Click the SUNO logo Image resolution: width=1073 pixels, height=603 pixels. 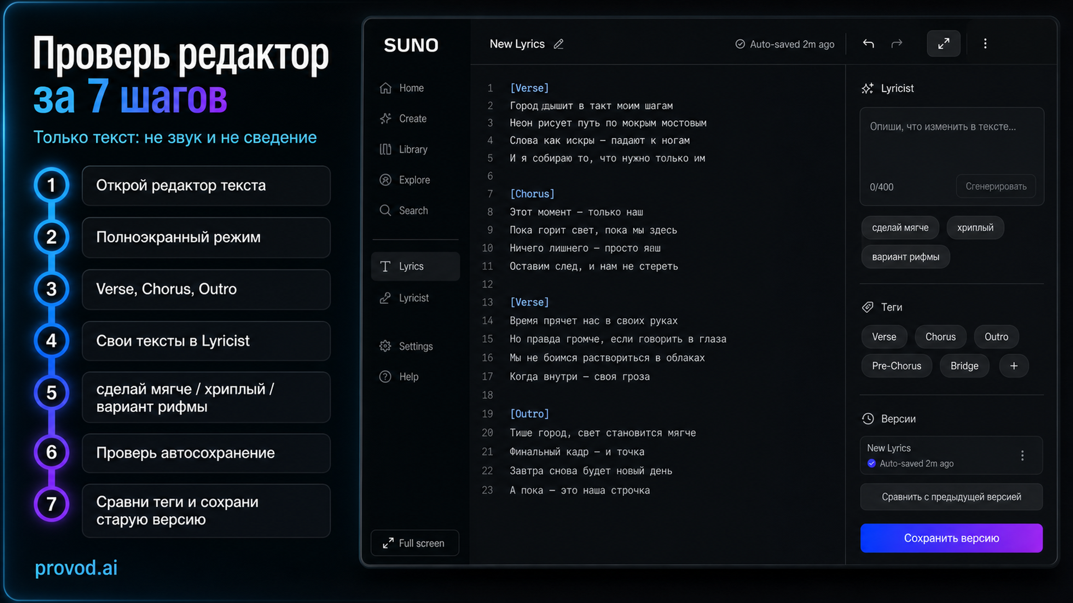[x=411, y=45]
